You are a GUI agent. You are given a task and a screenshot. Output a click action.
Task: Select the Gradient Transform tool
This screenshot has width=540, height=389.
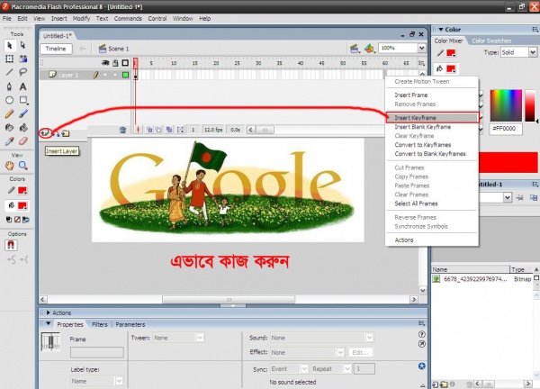pos(23,59)
